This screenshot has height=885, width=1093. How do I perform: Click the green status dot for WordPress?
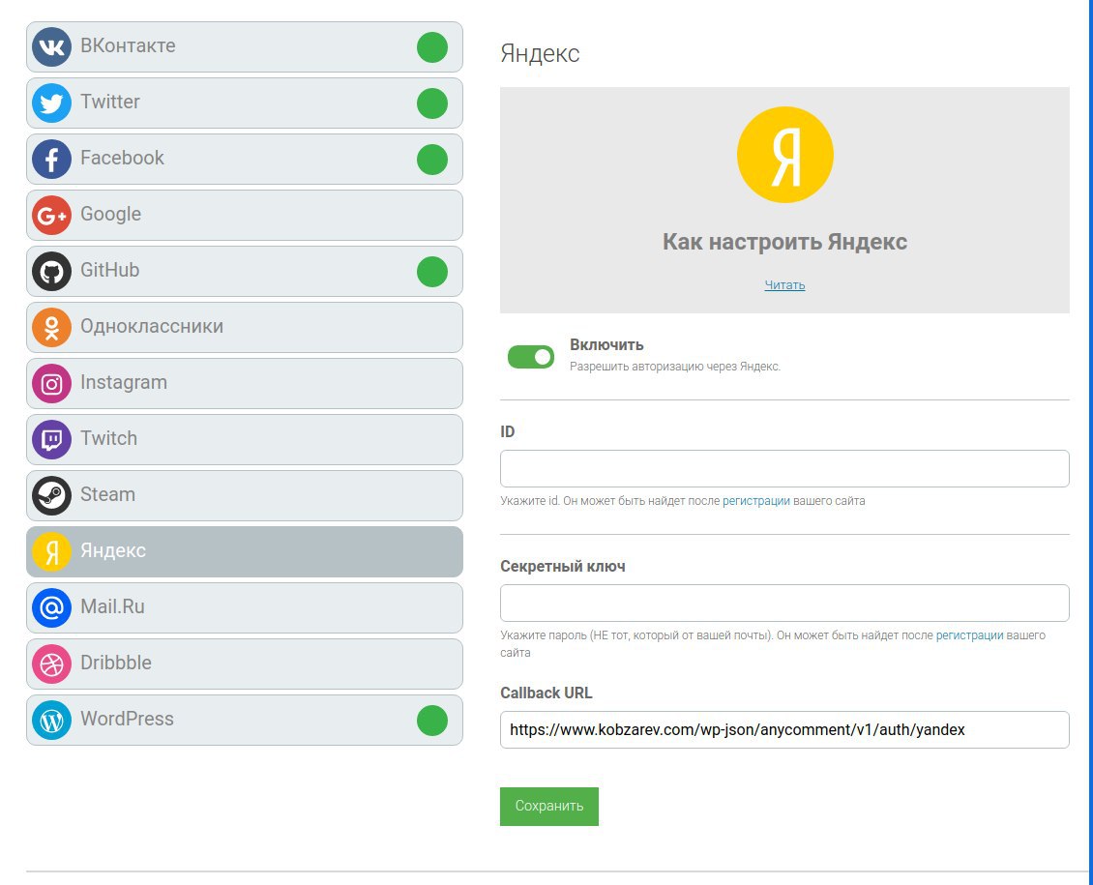[x=432, y=721]
